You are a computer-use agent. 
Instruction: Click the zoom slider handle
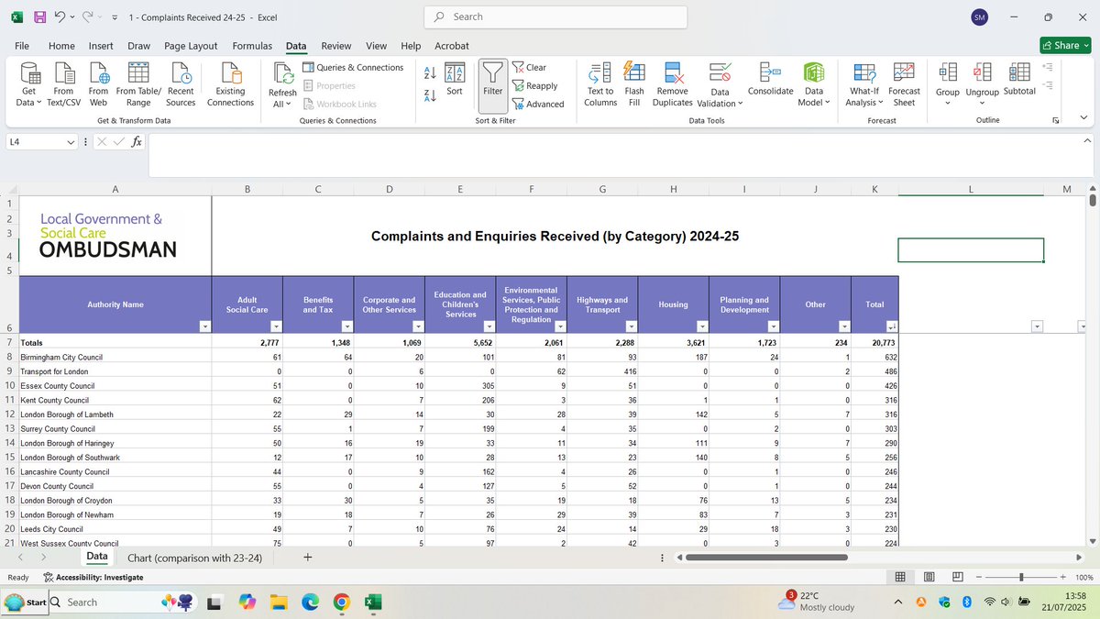(x=1022, y=577)
